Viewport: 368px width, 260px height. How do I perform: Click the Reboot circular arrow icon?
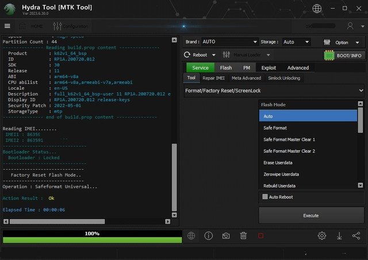pos(187,55)
